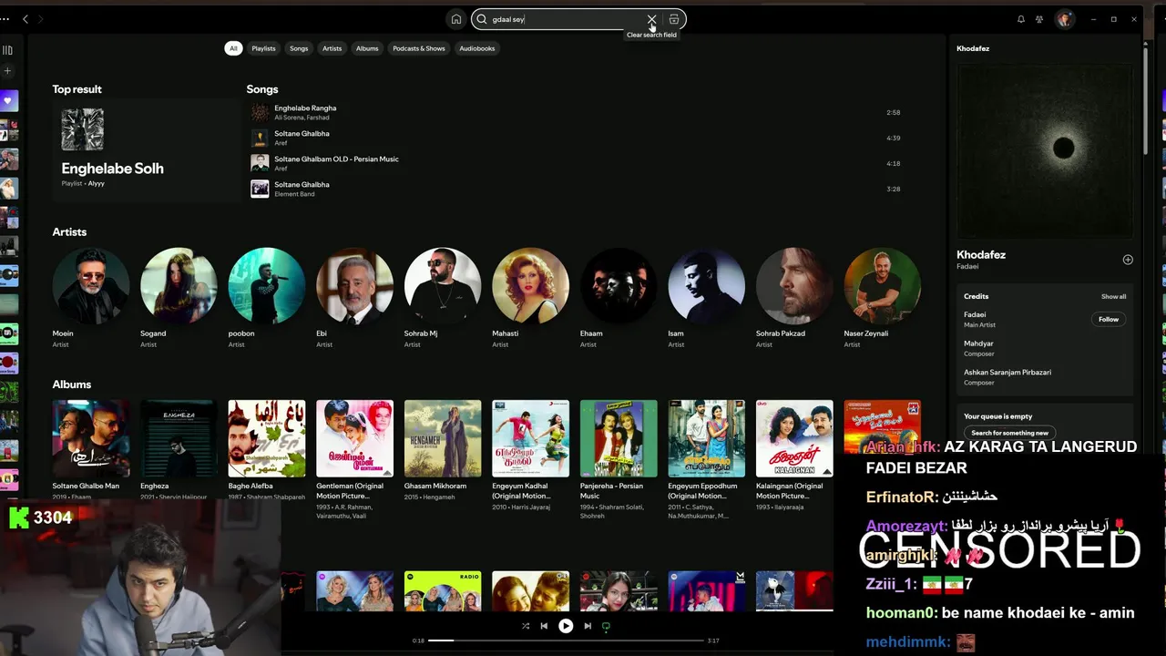Viewport: 1166px width, 656px height.
Task: Click the search magnifier icon
Action: click(x=482, y=19)
